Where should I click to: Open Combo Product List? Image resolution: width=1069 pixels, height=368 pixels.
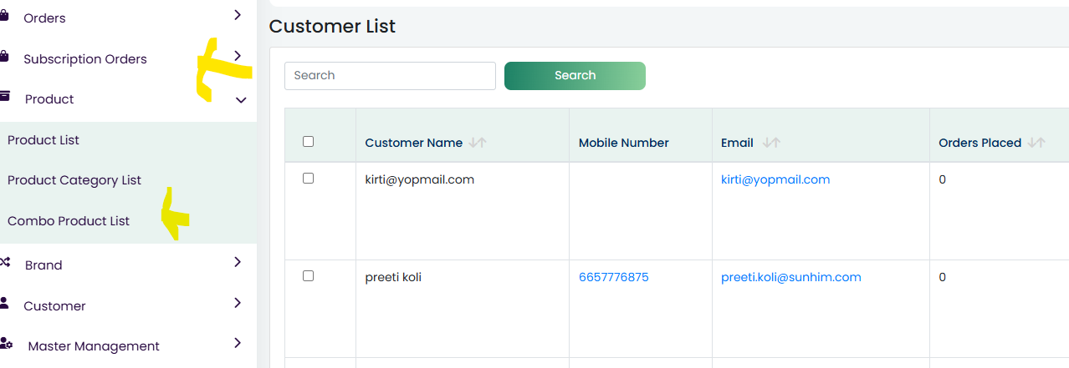pyautogui.click(x=69, y=221)
